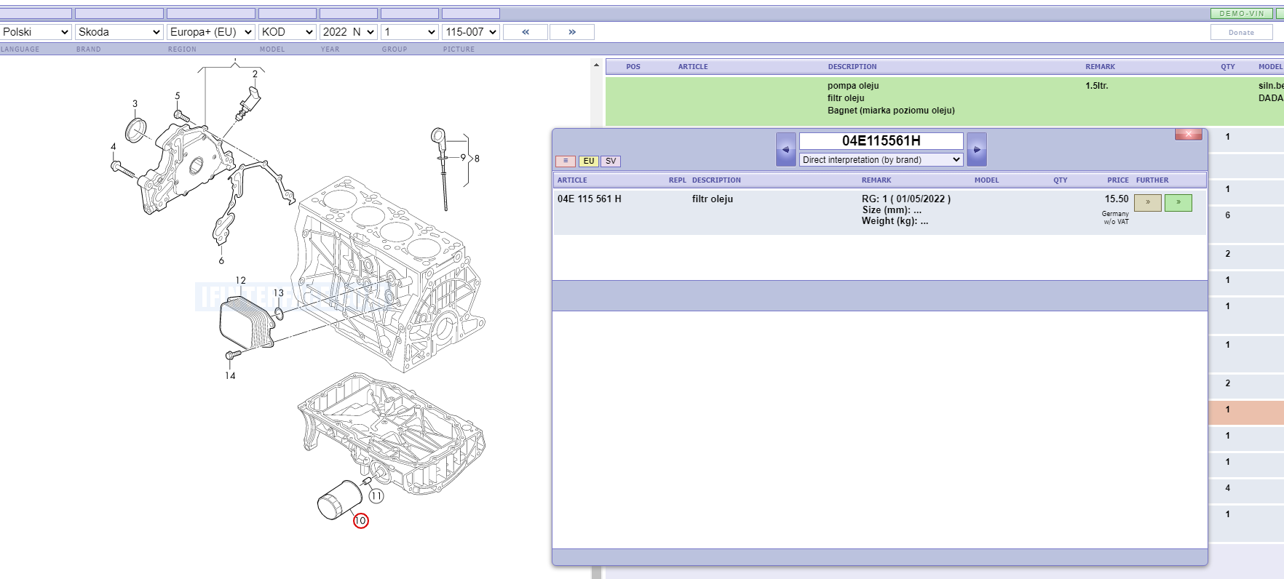Expand the 115-007 picture dropdown
Image resolution: width=1284 pixels, height=579 pixels.
(x=470, y=32)
